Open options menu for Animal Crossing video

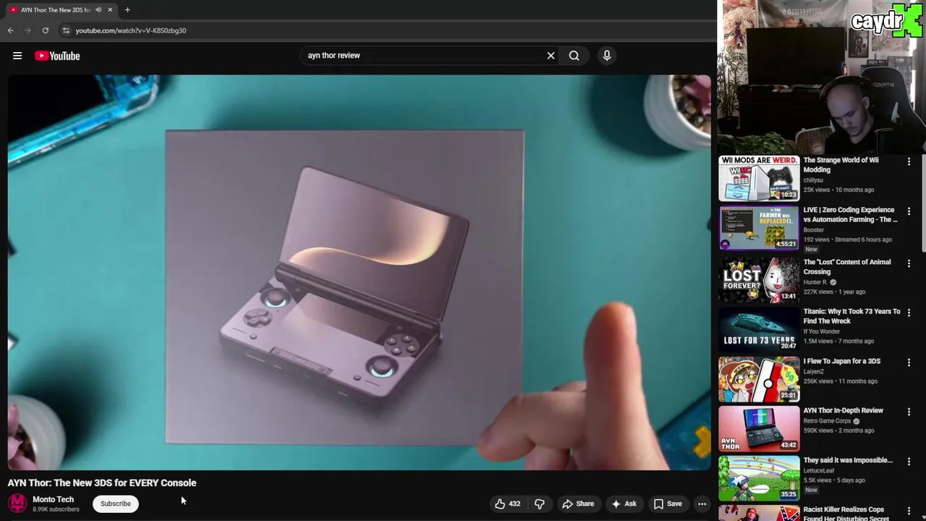pos(909,263)
